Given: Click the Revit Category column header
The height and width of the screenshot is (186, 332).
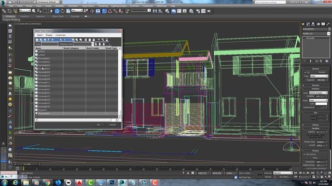Looking at the screenshot, I should coord(74,48).
